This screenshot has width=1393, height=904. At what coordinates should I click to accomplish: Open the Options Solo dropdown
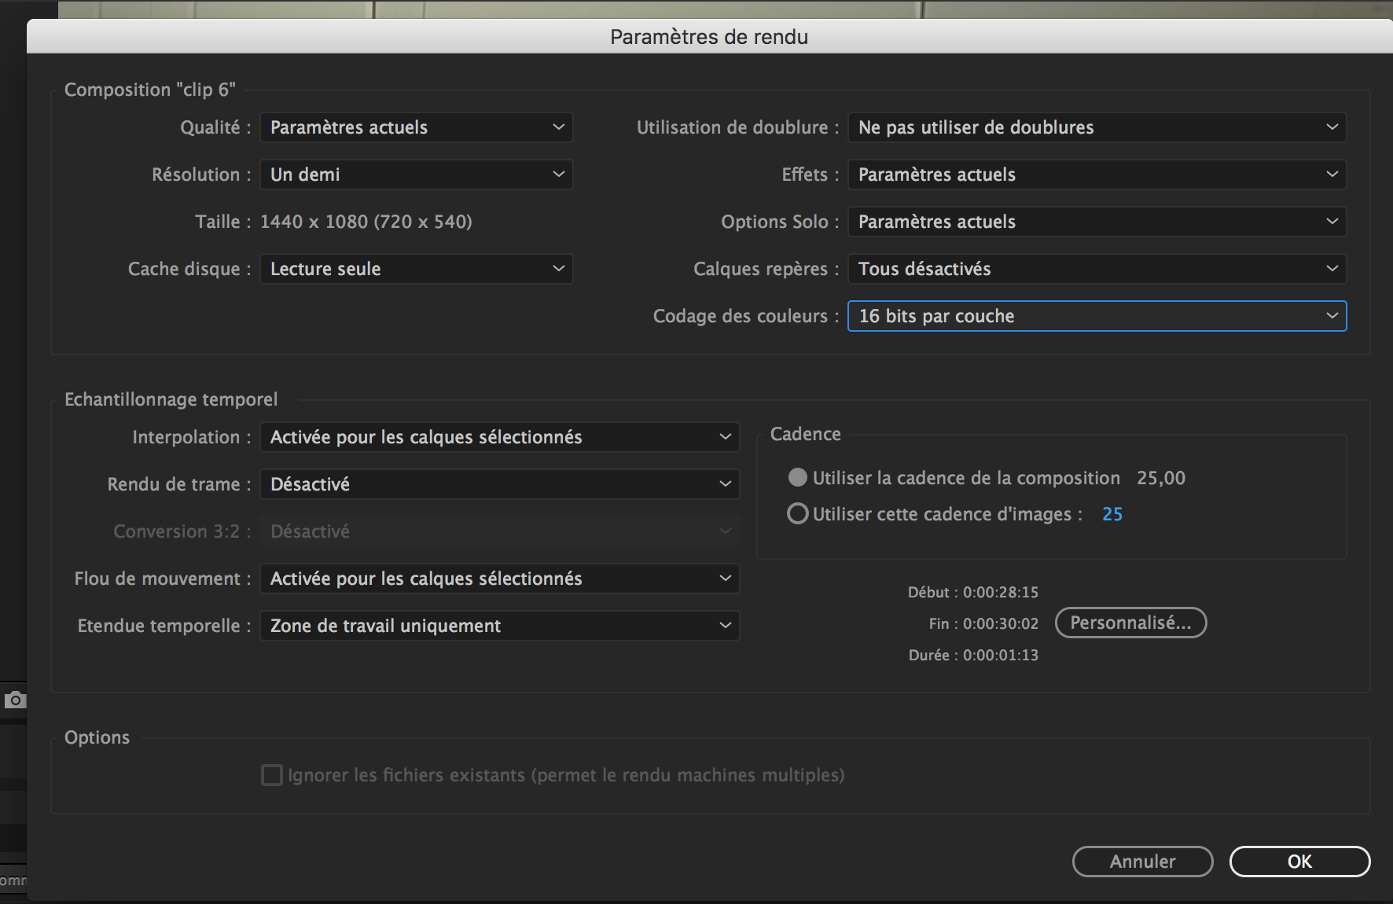(1097, 222)
